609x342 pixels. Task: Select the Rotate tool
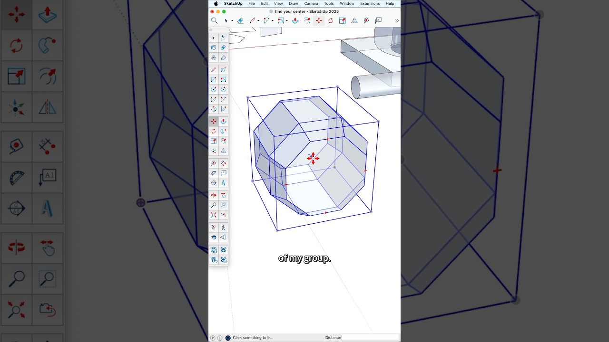(331, 20)
